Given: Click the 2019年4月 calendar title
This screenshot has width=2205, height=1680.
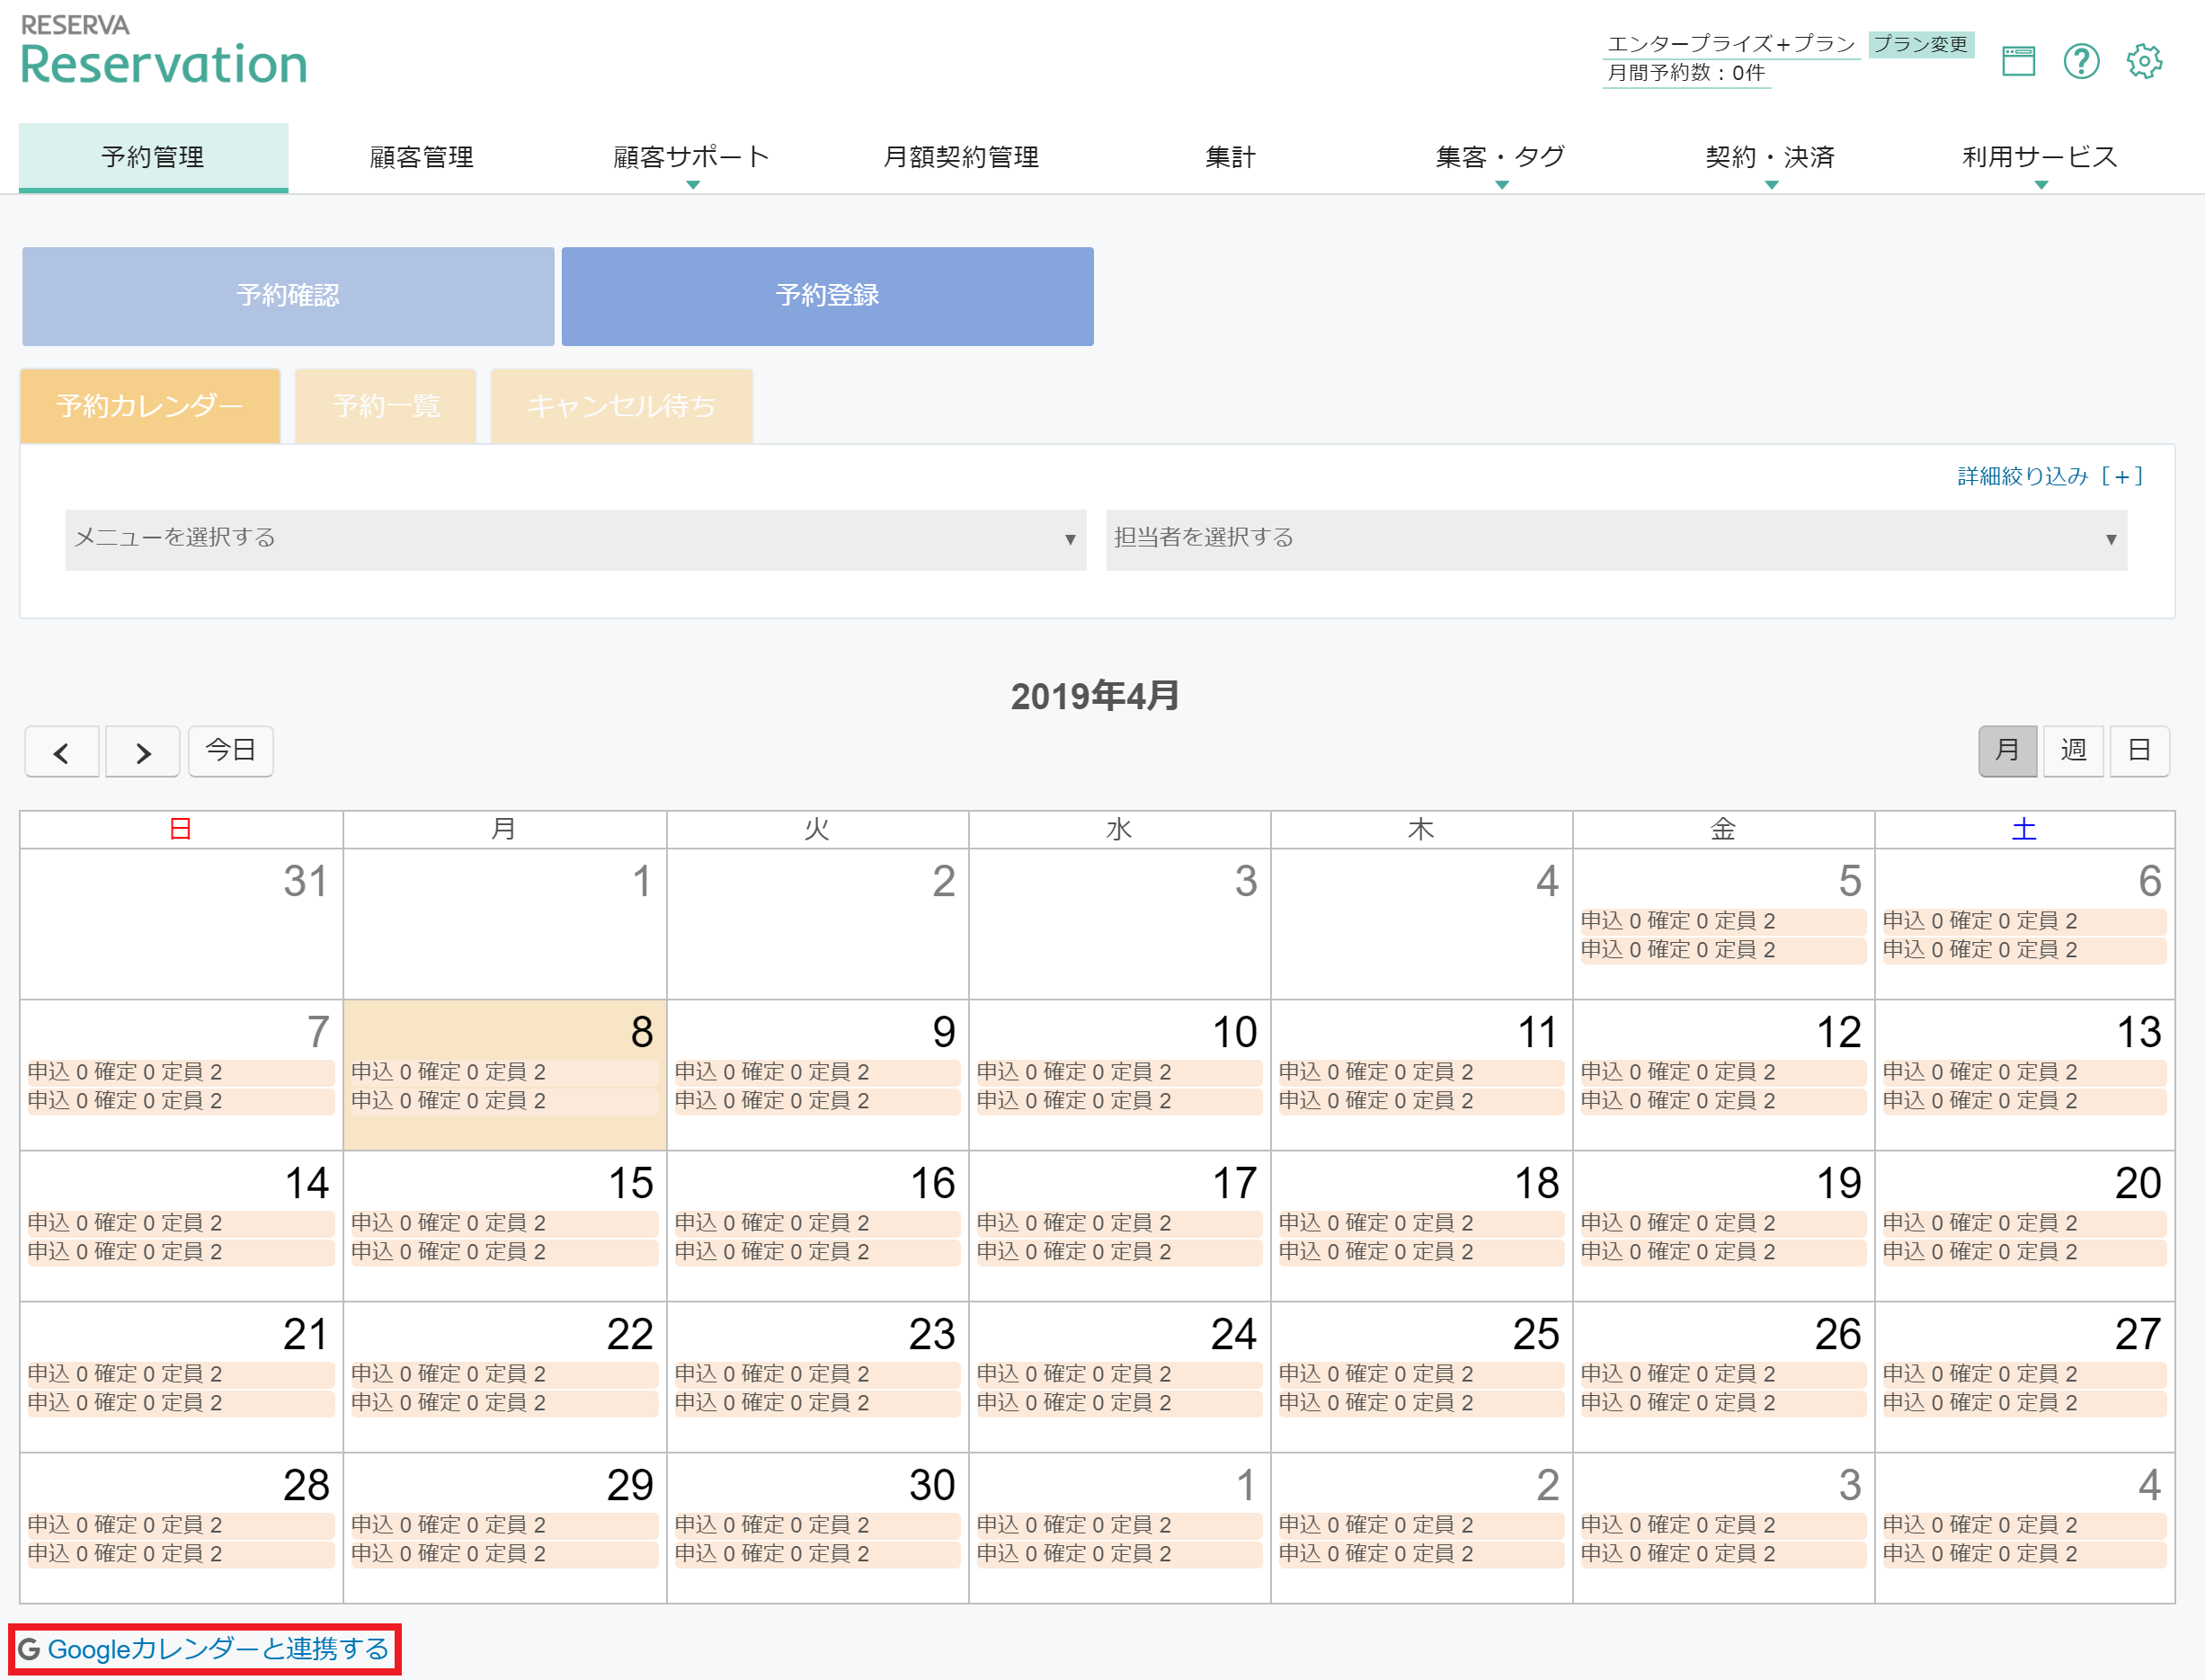Looking at the screenshot, I should coord(1095,696).
